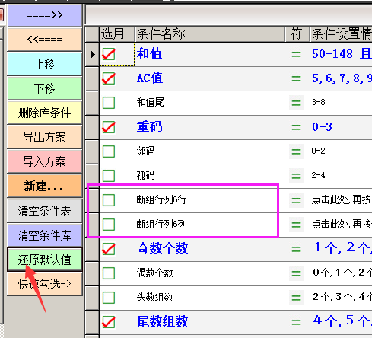The image size is (372, 338).
Task: Select the AC值 condition name
Action: click(150, 78)
